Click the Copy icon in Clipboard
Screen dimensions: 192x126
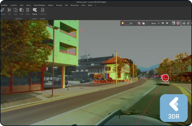point(15,10)
